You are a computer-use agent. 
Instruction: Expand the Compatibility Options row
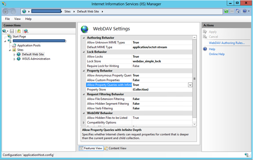(83, 122)
